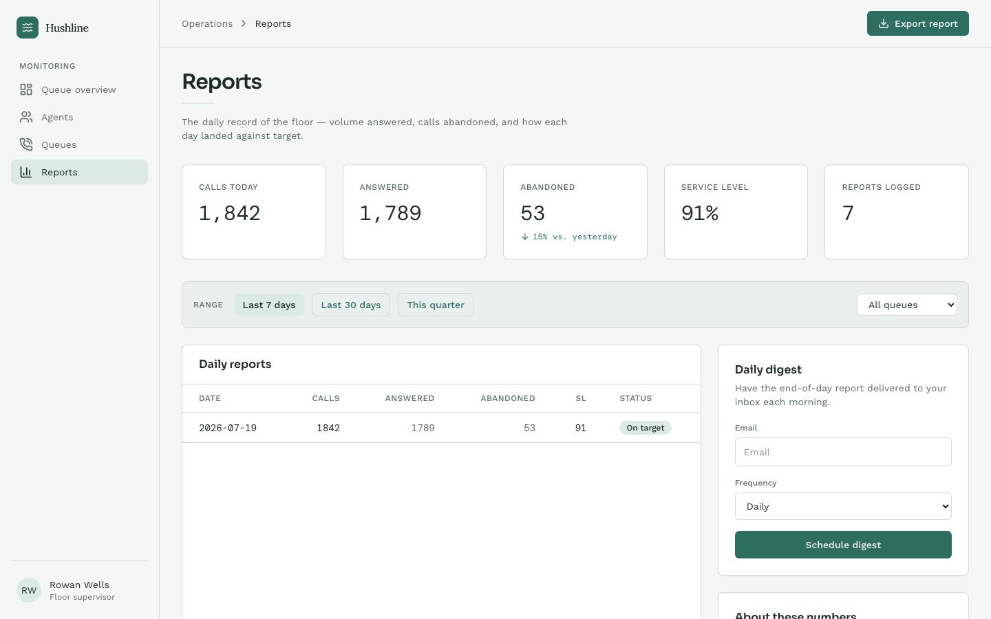Screen dimensions: 991x619
Task: Click the SL column header
Action: click(581, 398)
